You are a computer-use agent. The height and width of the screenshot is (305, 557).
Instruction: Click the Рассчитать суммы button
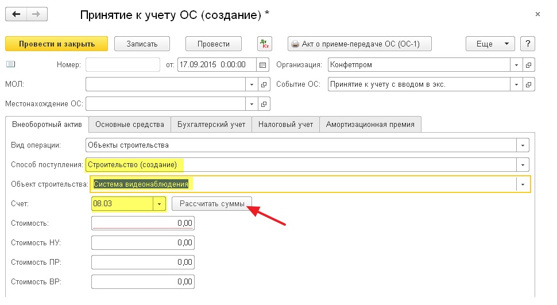coord(212,204)
